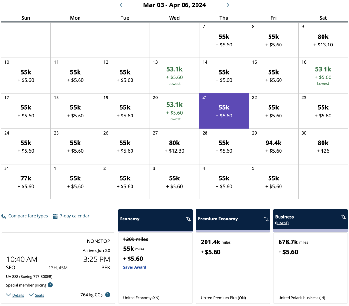Sort by Business fare arrows

(344, 217)
